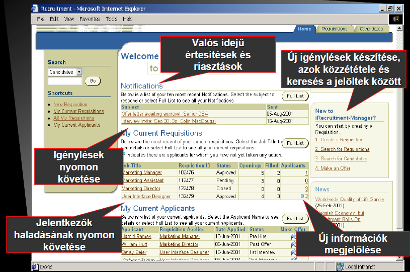Click the Make an Offer link
The height and width of the screenshot is (272, 410).
pyautogui.click(x=333, y=168)
